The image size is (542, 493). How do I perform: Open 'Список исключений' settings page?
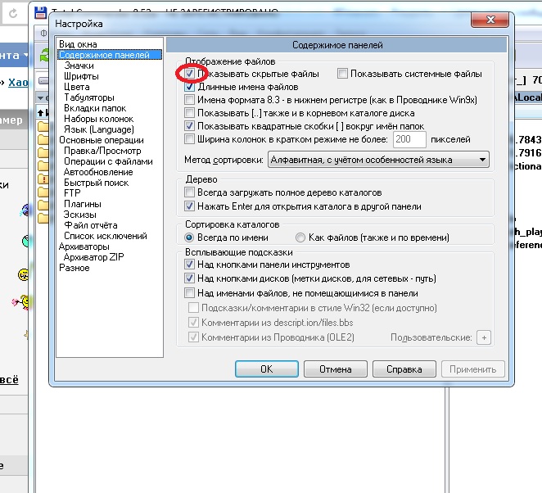point(106,236)
